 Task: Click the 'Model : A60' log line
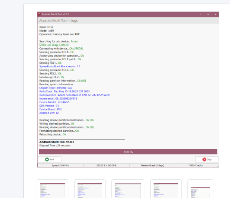pyautogui.click(x=47, y=31)
